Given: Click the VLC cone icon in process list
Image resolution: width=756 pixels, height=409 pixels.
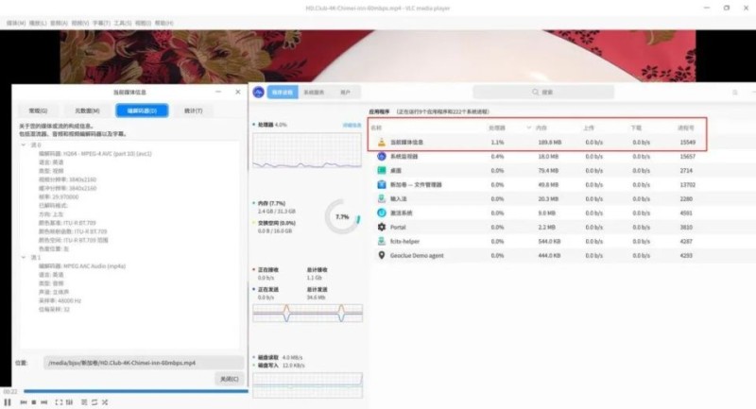Looking at the screenshot, I should point(380,142).
